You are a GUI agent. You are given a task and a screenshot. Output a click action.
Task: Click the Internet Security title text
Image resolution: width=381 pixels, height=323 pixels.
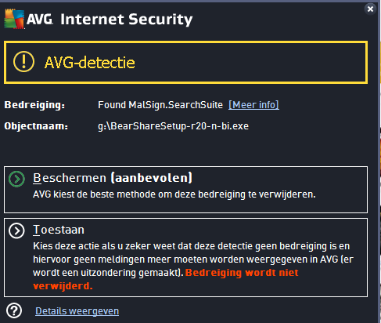click(127, 20)
